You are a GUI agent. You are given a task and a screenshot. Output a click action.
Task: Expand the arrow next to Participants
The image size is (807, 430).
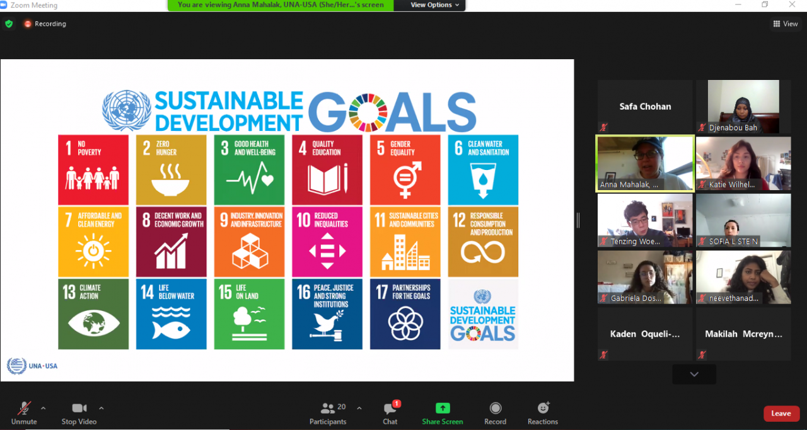coord(359,408)
